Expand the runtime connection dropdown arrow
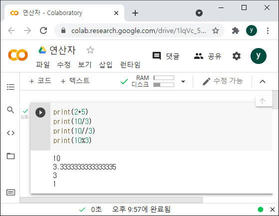 (x=183, y=81)
